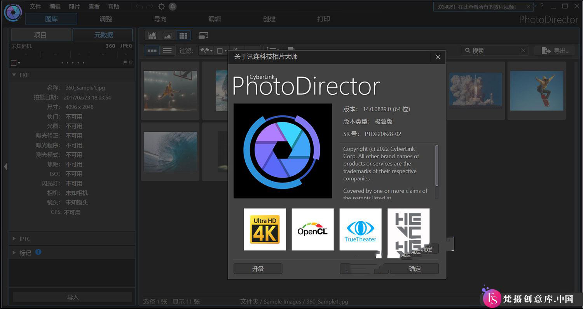Open the flag filter dropdown next to 过滤
This screenshot has width=583, height=309.
pos(206,51)
